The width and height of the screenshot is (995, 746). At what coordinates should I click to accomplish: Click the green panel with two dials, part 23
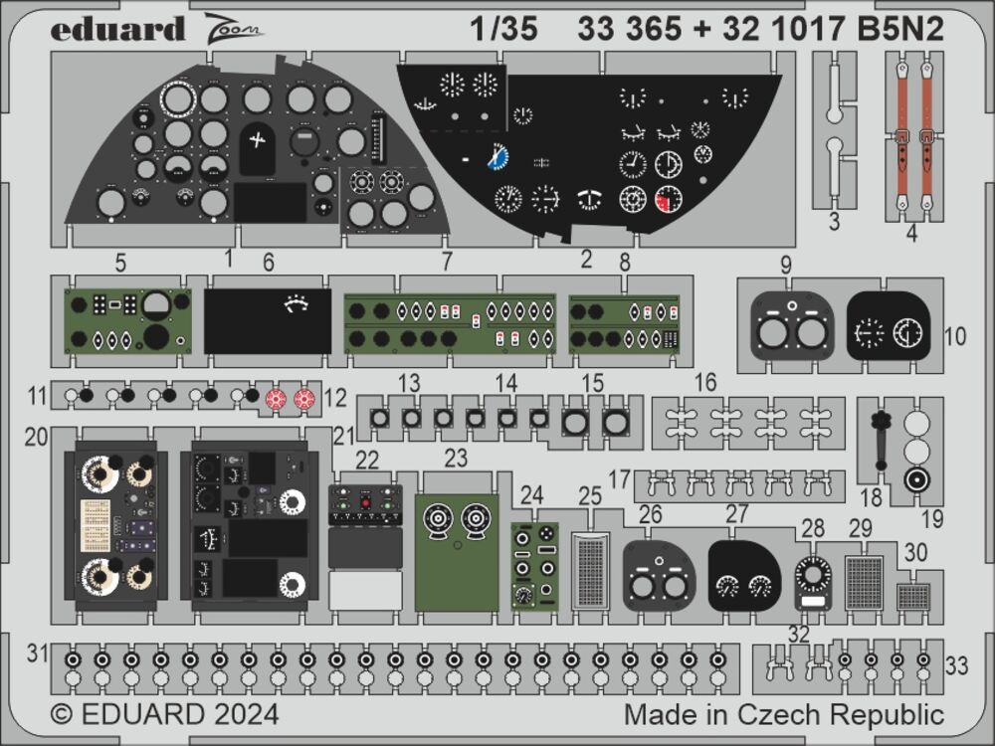[457, 552]
